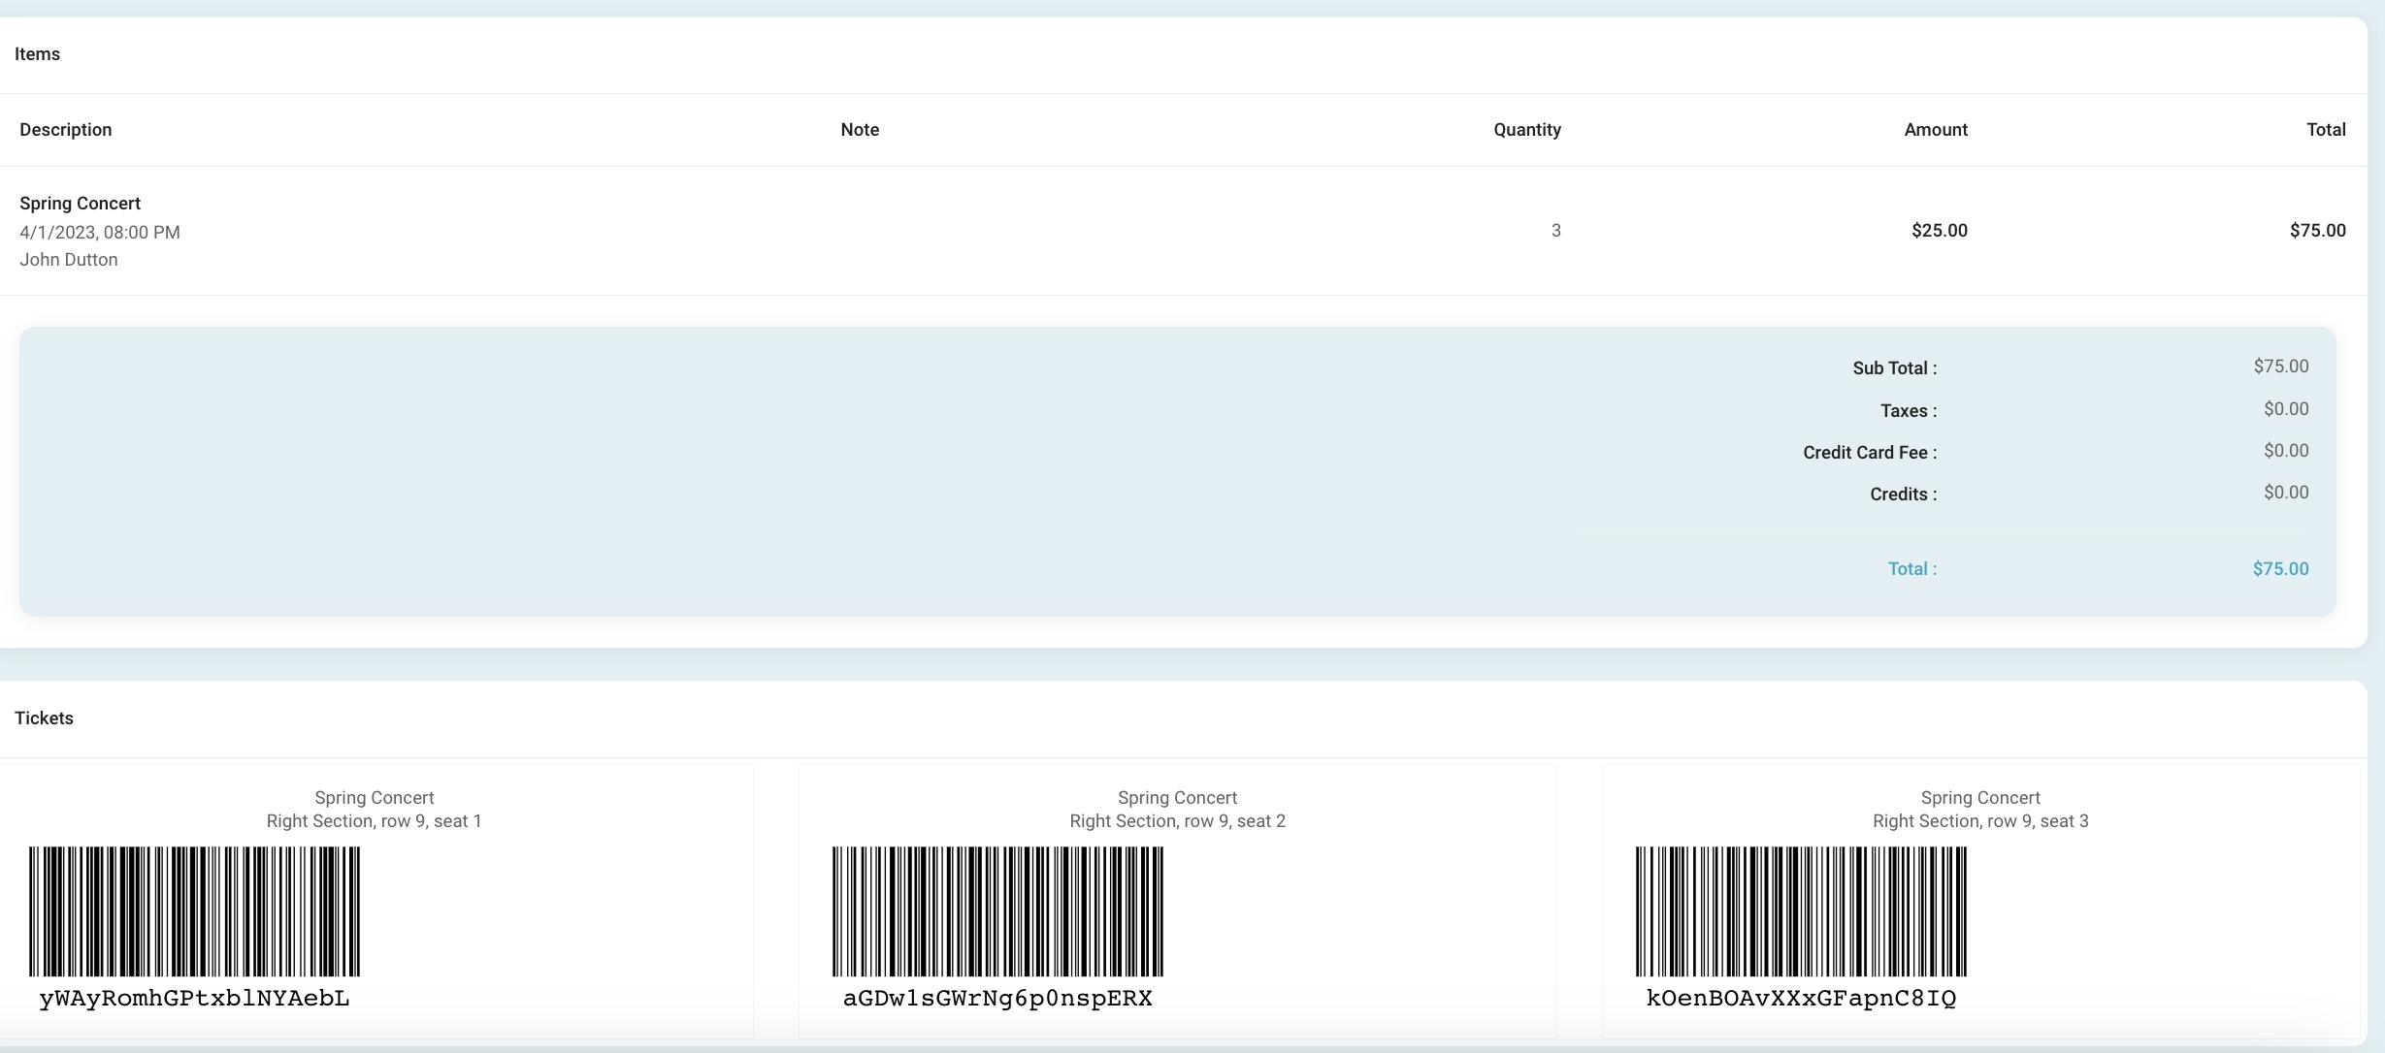The image size is (2385, 1053).
Task: Click the seat 1 ticket title
Action: tap(375, 798)
